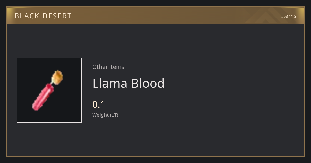Open the Items section in the header
This screenshot has width=311, height=163.
coord(289,16)
